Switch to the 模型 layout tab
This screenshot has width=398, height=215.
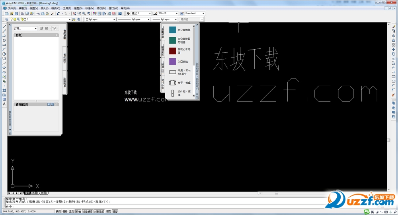click(27, 193)
